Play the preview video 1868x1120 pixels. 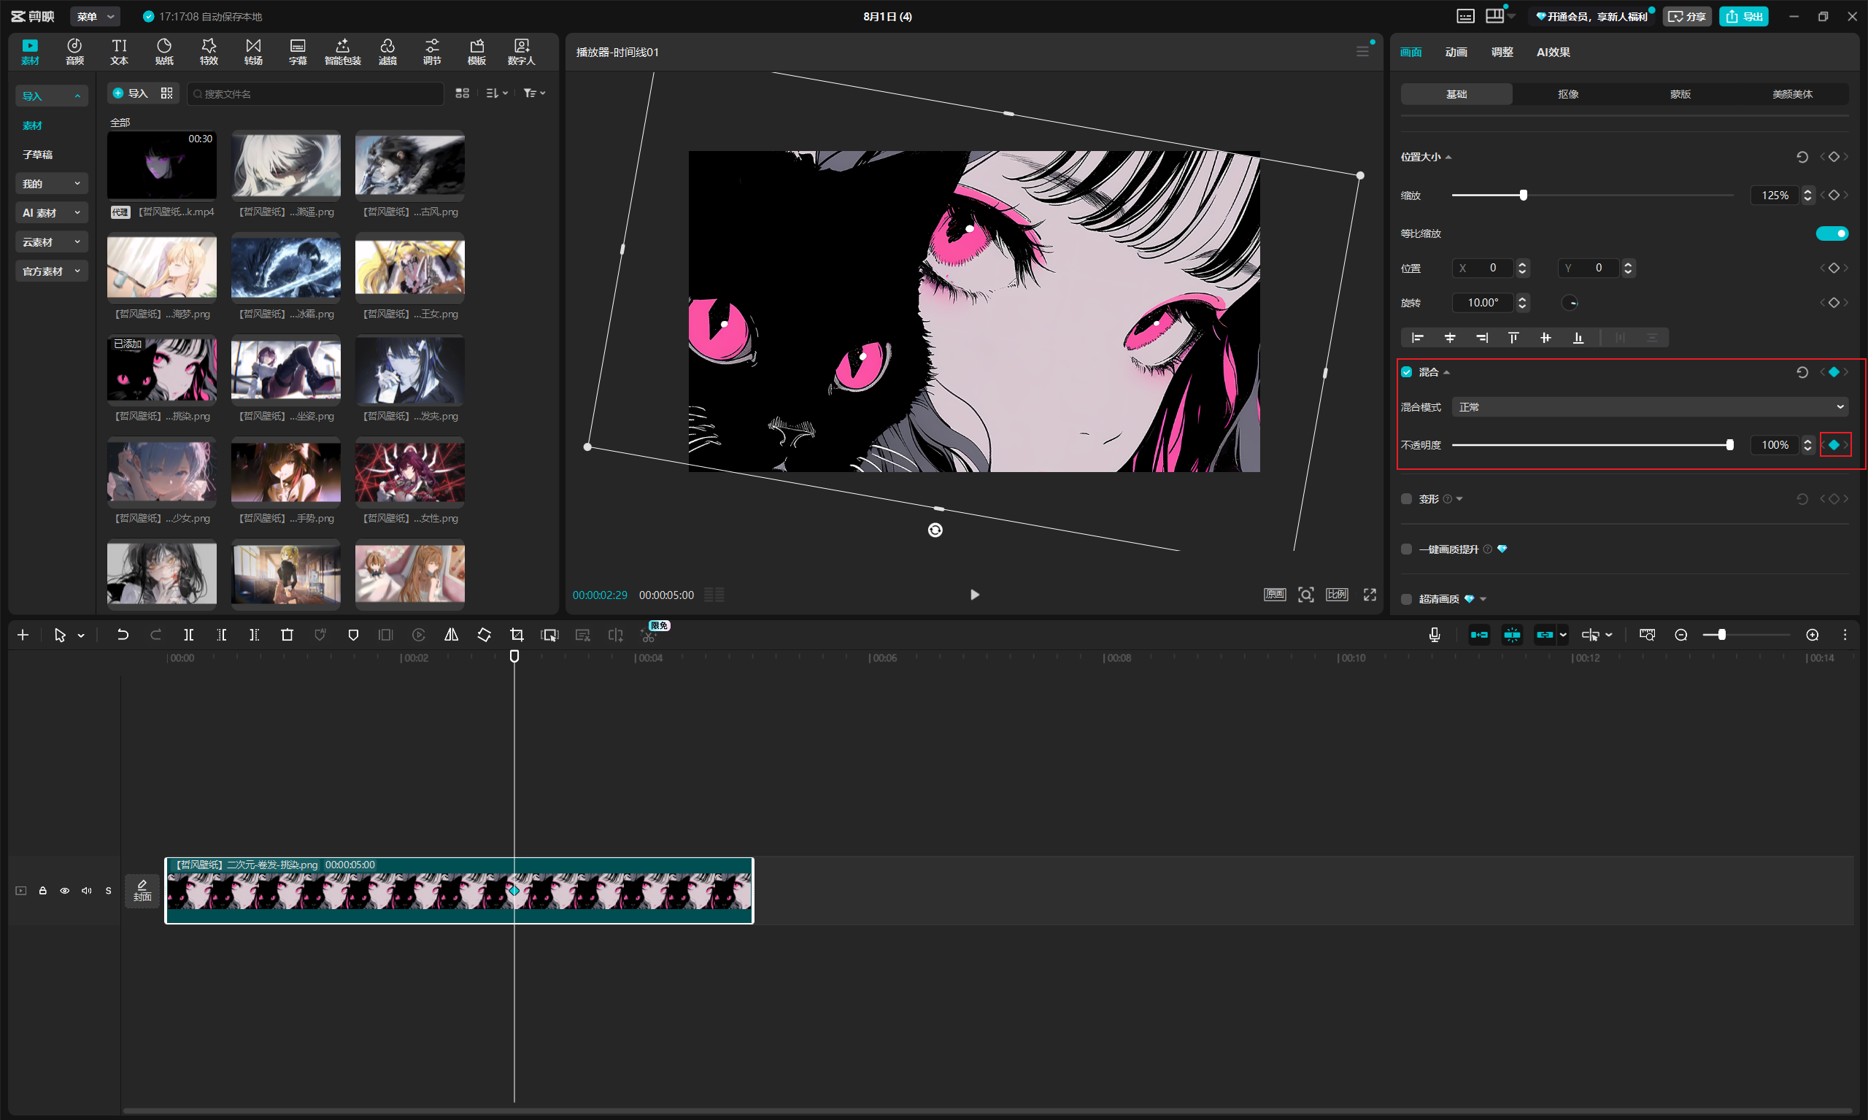(x=974, y=595)
